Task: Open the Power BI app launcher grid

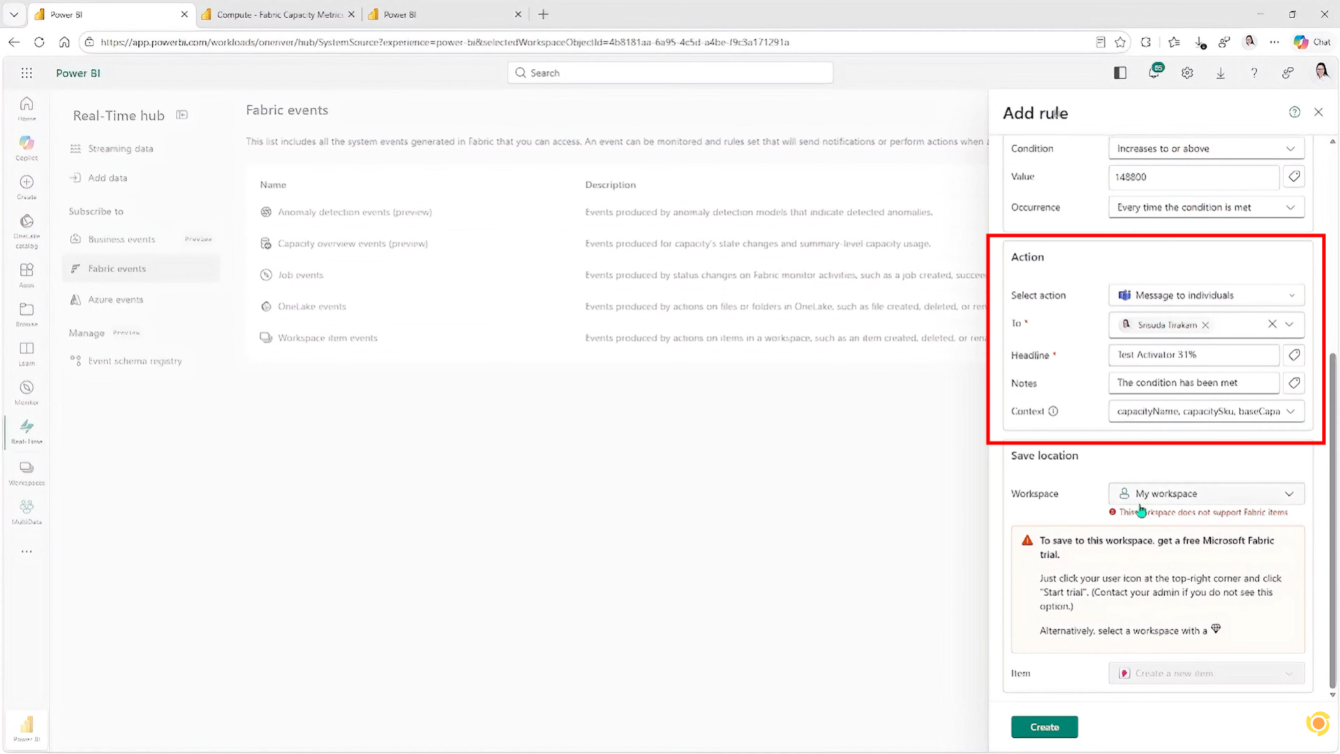Action: point(27,73)
